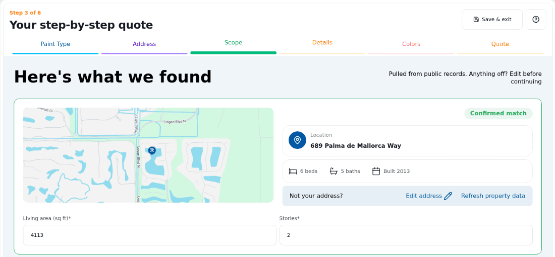The image size is (555, 257).
Task: Click the 'Your step-by-step quote' title
Action: pos(81,25)
